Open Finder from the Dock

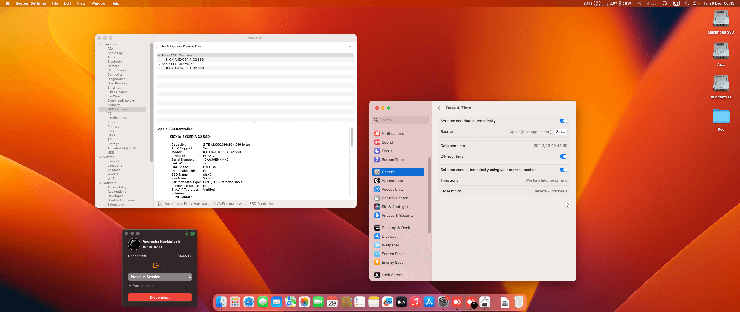[x=221, y=302]
